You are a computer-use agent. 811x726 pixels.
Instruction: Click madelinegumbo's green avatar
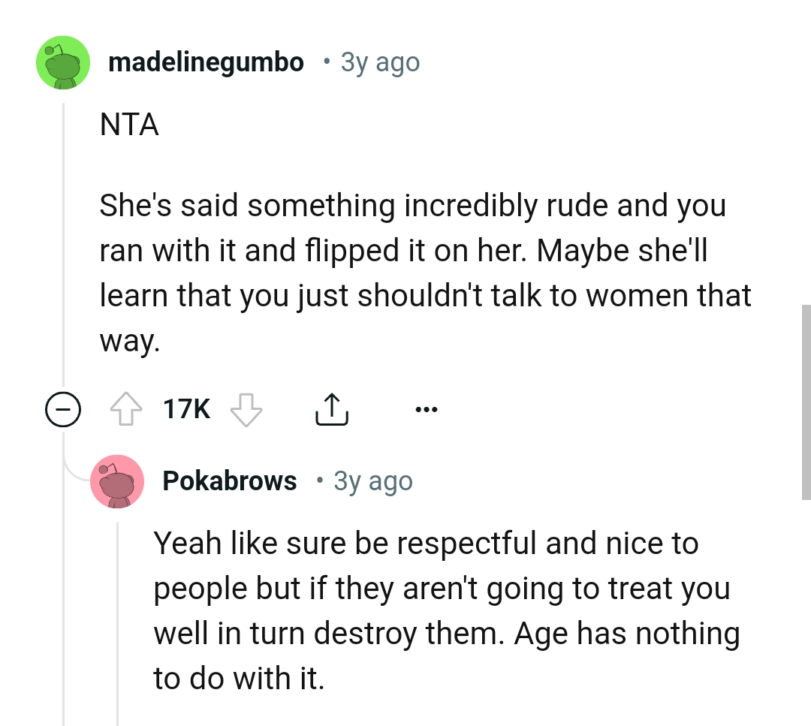(63, 62)
